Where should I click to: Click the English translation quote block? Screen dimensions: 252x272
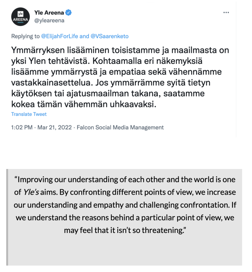click(124, 217)
